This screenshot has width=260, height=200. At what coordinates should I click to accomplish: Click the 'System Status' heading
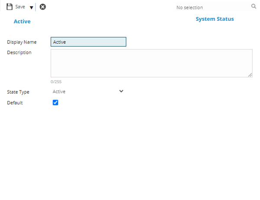(x=214, y=19)
